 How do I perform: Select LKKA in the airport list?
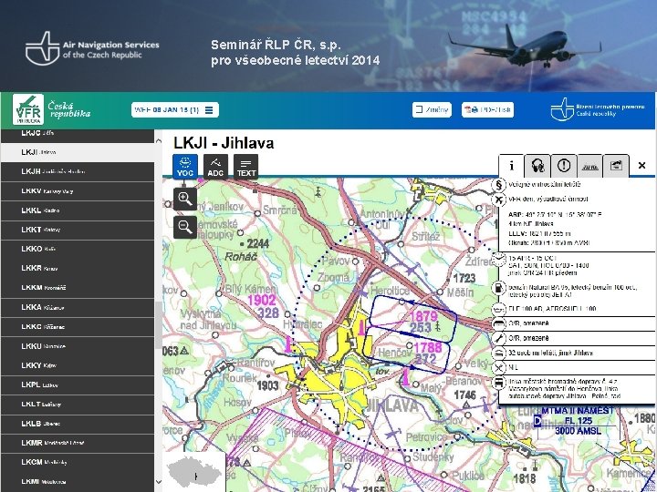coord(78,308)
